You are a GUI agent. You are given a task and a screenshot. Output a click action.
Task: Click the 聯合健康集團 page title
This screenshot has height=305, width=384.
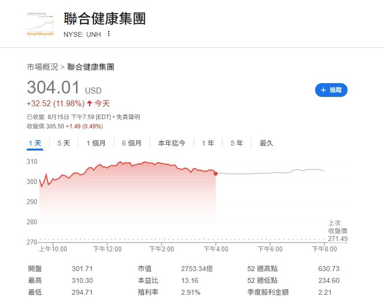coord(104,19)
